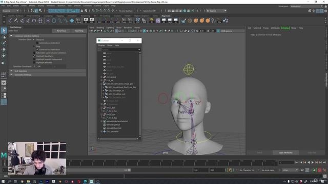Toggle Camera based selection under Marquee

(37, 43)
